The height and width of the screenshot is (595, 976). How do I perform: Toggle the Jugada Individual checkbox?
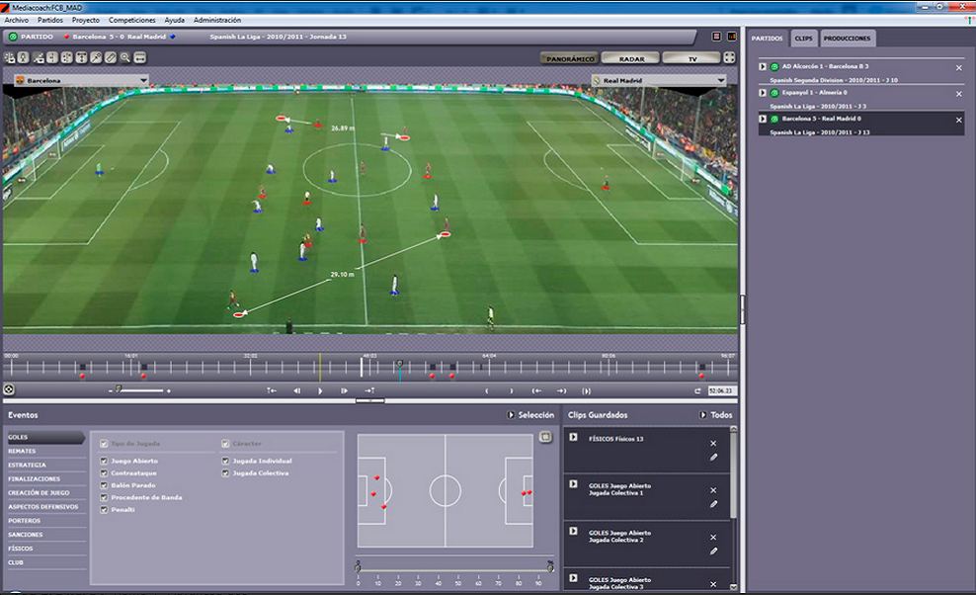pyautogui.click(x=225, y=461)
